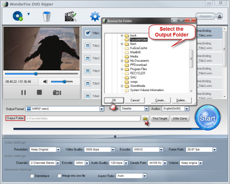Screen dimensions: 230x184
Task: Enable the Deinterlace checkbox
Action: (32, 176)
